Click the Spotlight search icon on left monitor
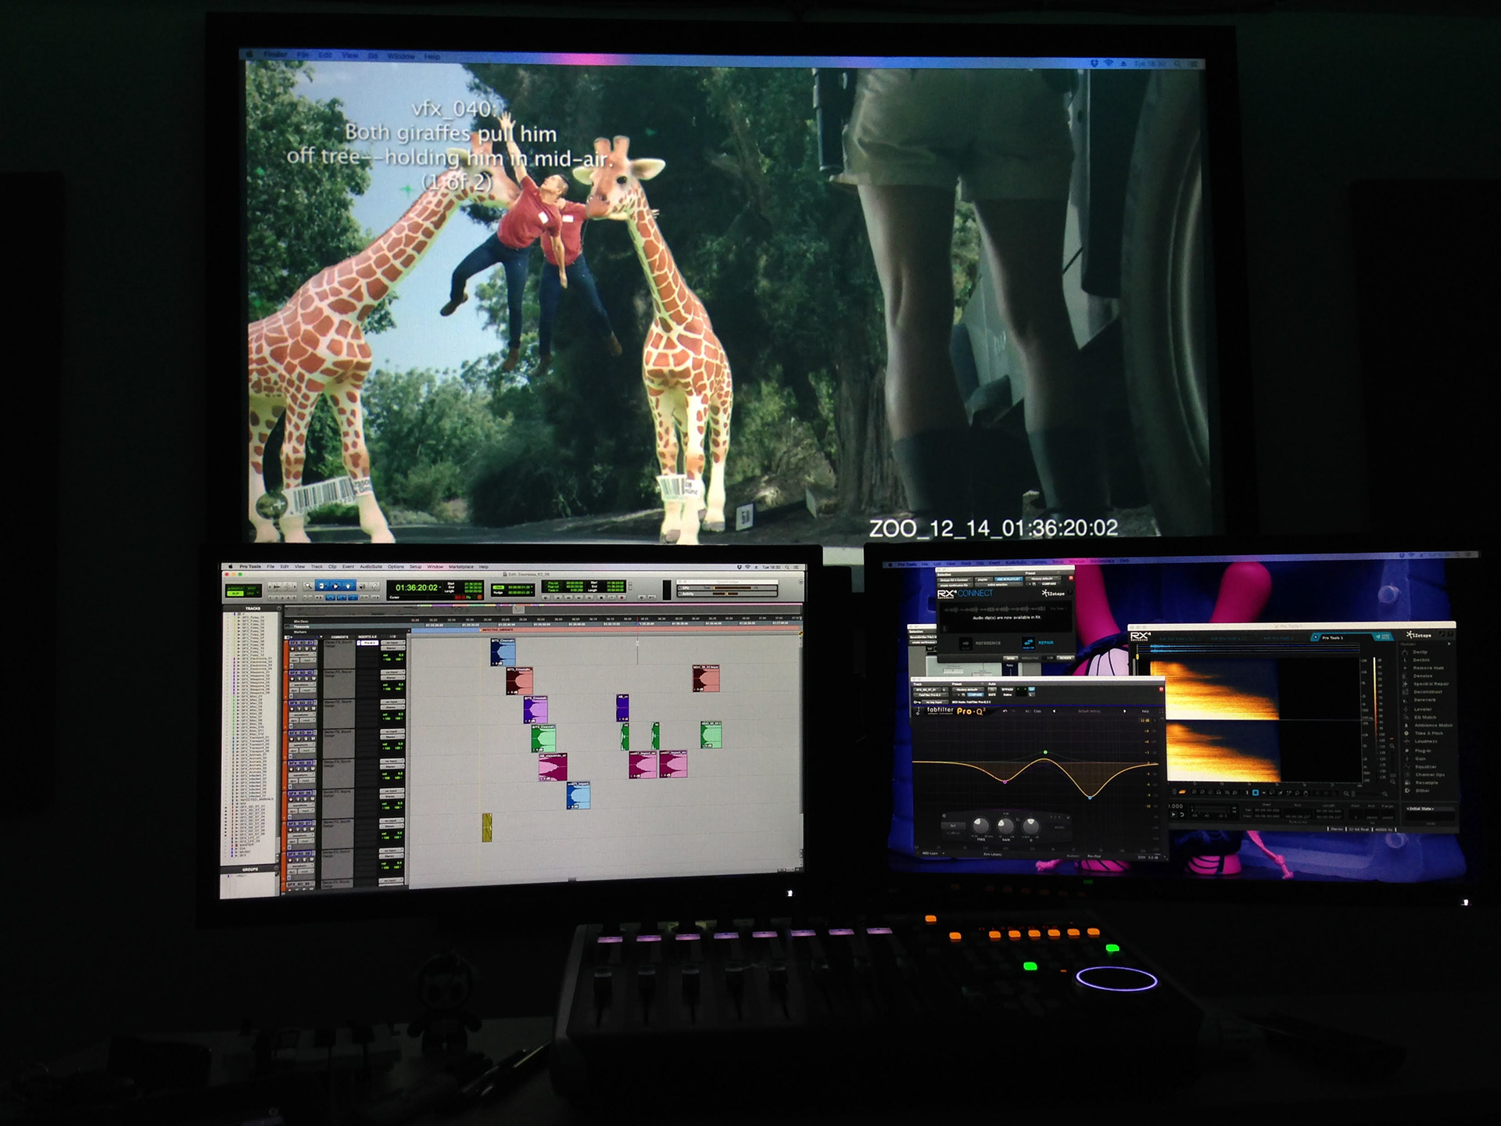1501x1126 pixels. pyautogui.click(x=787, y=567)
